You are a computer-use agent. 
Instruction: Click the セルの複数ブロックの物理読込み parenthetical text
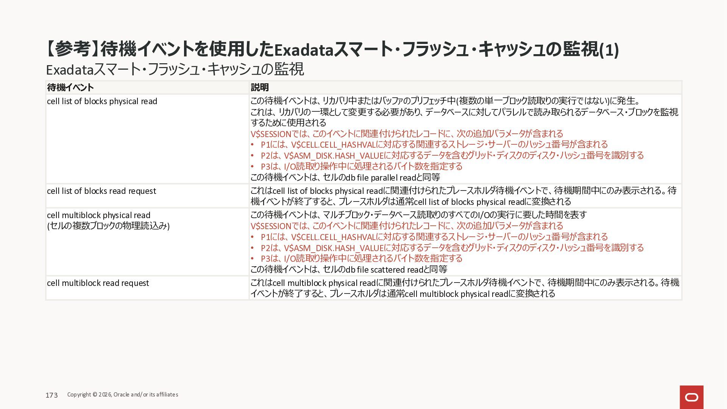coord(108,226)
